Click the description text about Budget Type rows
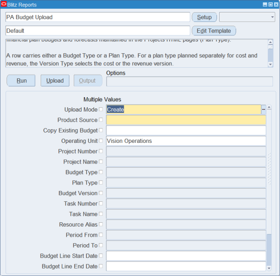The height and width of the screenshot is (276, 280). point(132,59)
